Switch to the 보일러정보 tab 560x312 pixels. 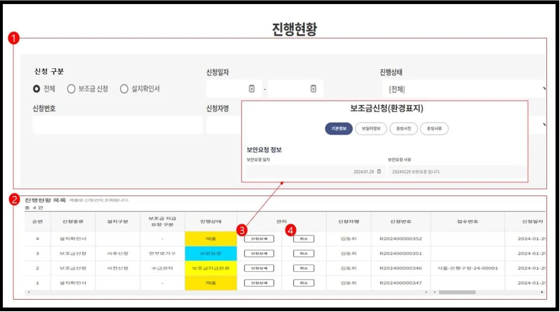point(371,129)
